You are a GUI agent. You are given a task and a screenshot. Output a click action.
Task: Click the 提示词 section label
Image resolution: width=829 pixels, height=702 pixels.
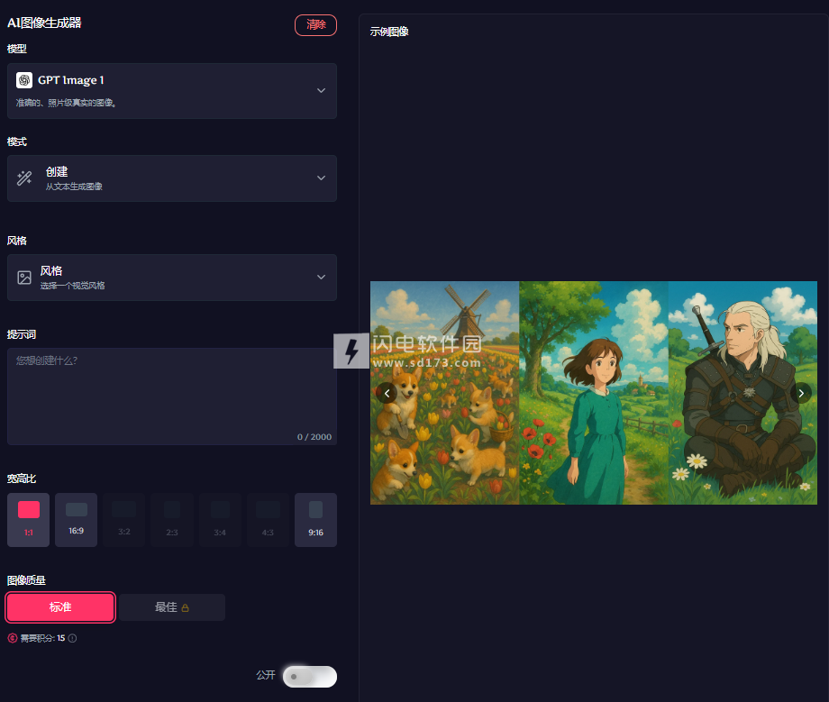[22, 334]
